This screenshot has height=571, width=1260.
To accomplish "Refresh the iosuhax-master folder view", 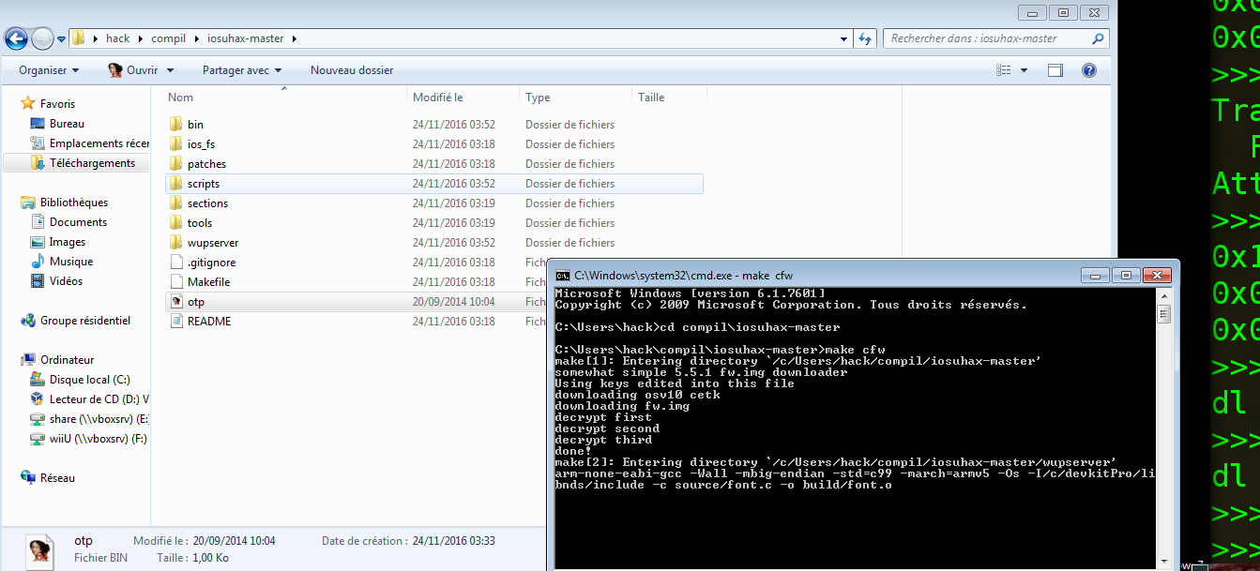I will (x=866, y=38).
